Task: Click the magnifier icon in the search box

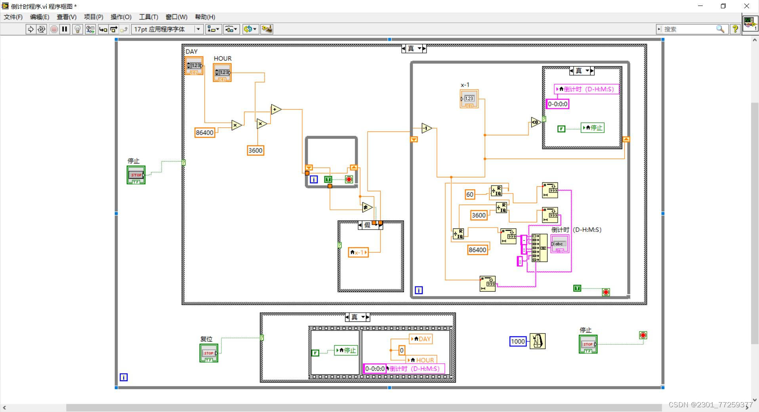Action: click(720, 29)
